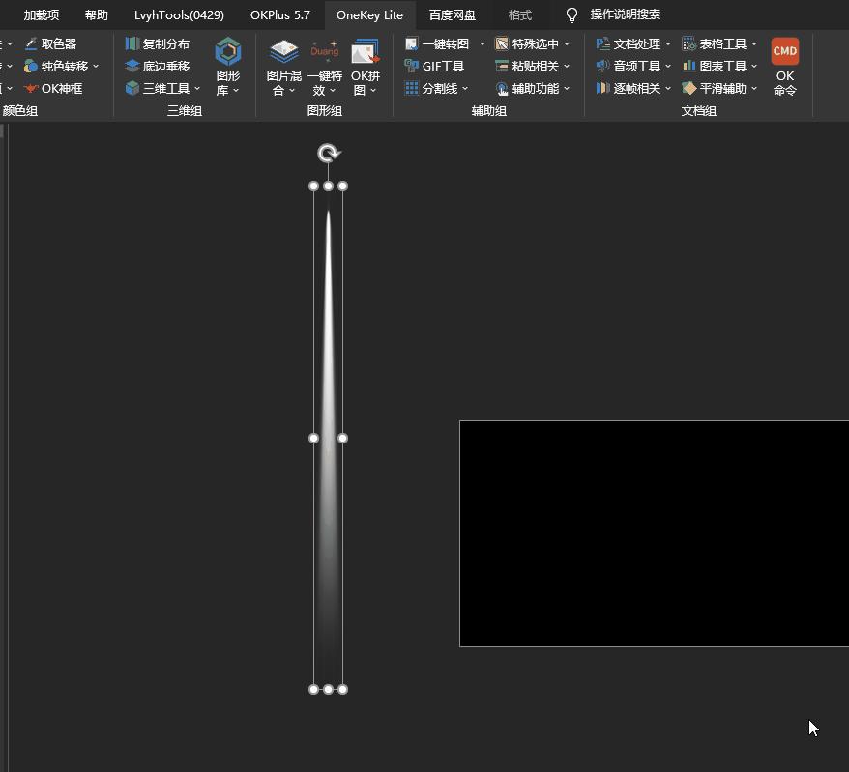Switch to LvyhTools(0429) tab

pos(179,15)
